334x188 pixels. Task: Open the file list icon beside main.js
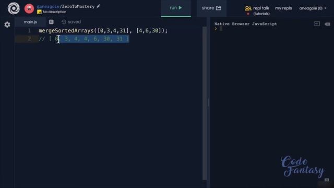coord(51,22)
